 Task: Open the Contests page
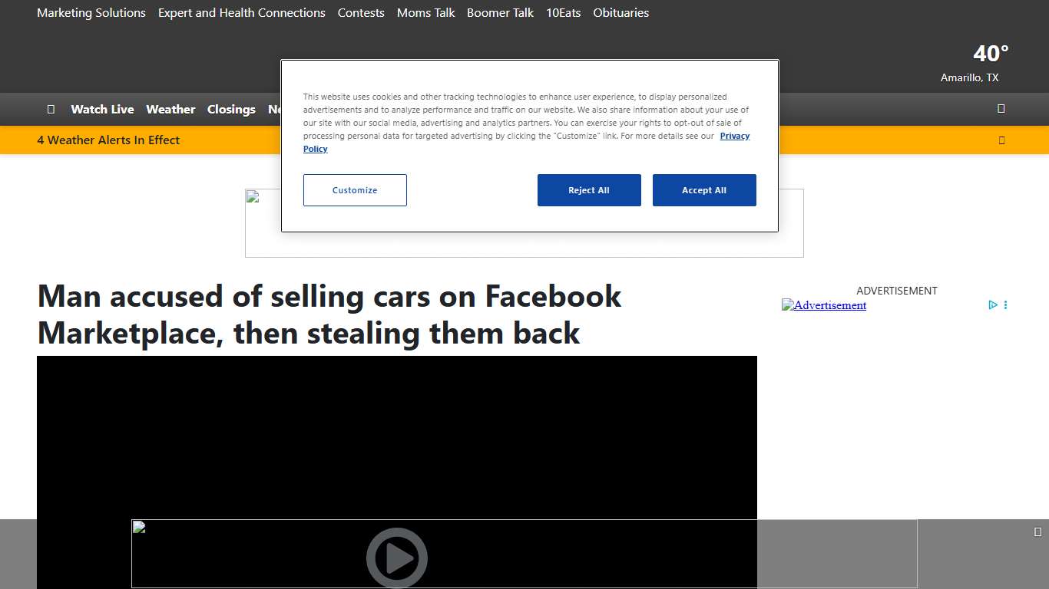361,12
